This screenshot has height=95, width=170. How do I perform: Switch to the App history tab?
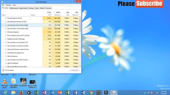(x=24, y=8)
